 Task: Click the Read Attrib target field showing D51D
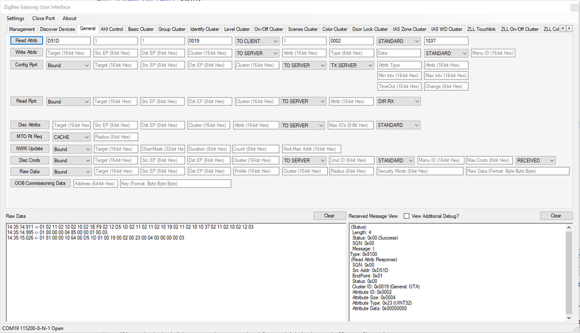69,41
